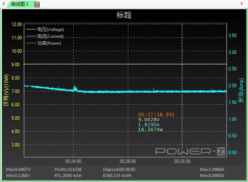Viewport: 248px width, 182px height.
Task: Click the left tab scroll arrow
Action: click(x=3, y=3)
